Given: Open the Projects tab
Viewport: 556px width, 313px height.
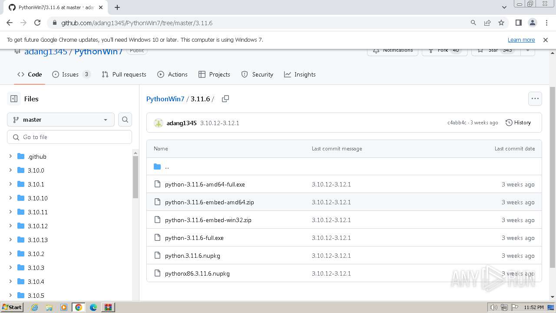Looking at the screenshot, I should click(214, 74).
